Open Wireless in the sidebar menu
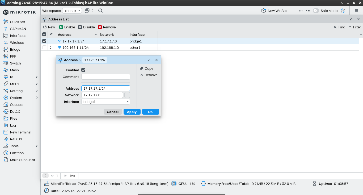Image resolution: width=363 pixels, height=195 pixels. (17, 42)
